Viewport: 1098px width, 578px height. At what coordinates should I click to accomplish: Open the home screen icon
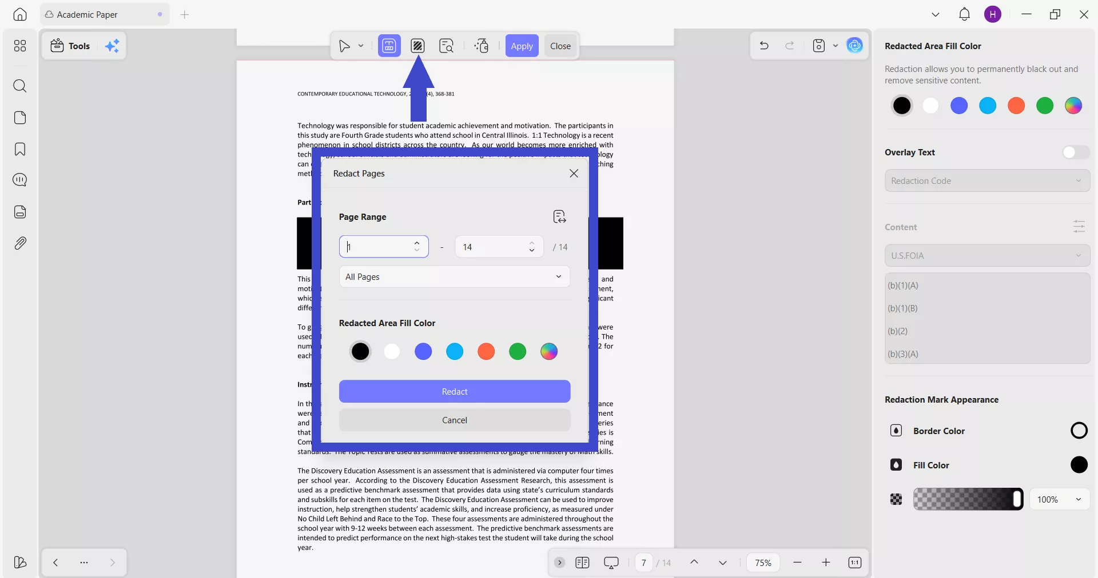[x=20, y=14]
